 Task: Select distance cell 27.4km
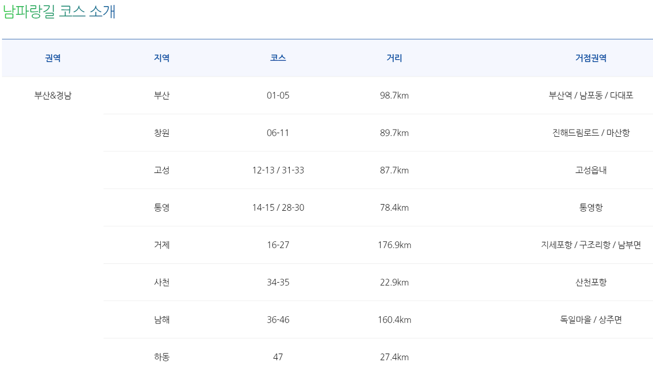tap(394, 357)
